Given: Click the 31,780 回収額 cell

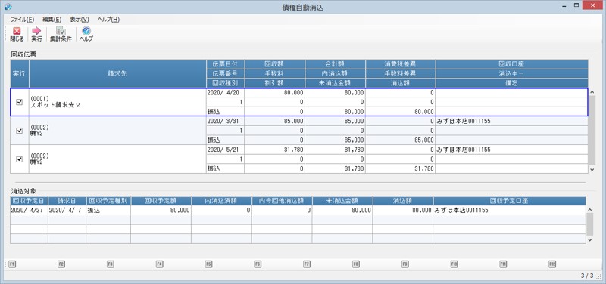Looking at the screenshot, I should [274, 150].
